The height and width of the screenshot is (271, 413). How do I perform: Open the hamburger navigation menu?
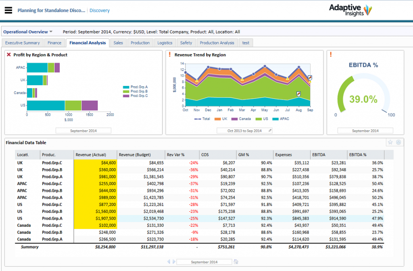tap(8, 10)
